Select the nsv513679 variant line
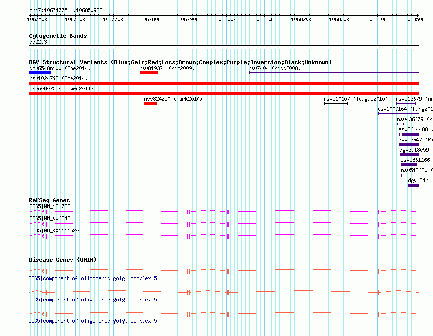This screenshot has width=433, height=336. tap(406, 104)
